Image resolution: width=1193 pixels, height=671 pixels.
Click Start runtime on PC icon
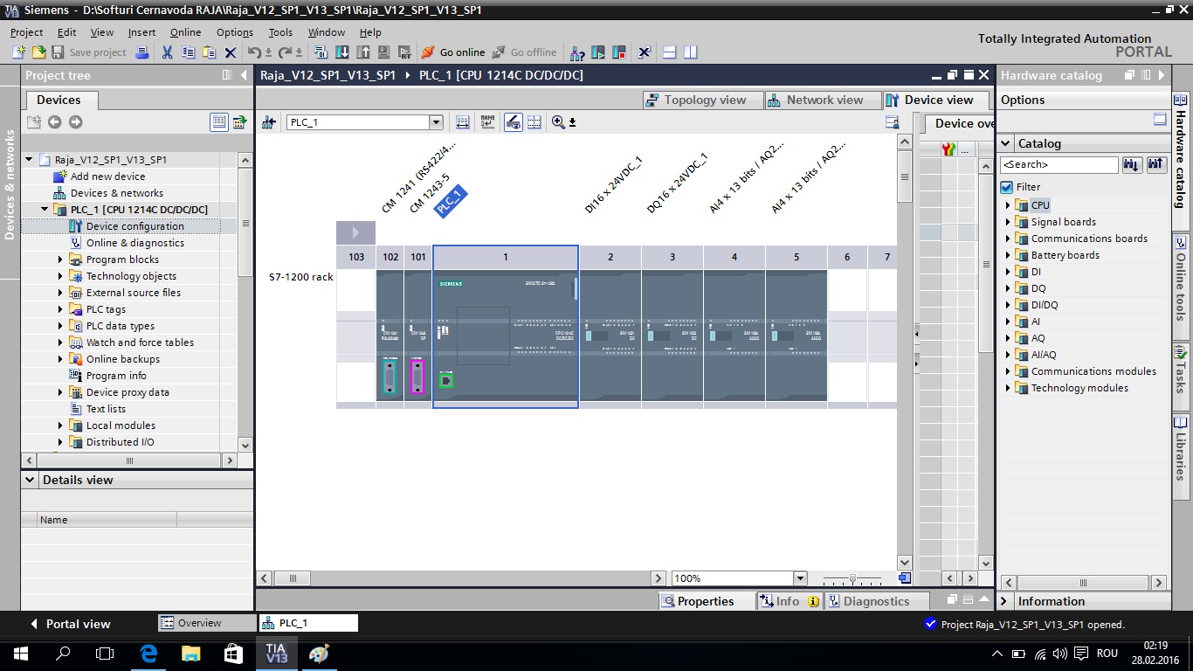click(x=404, y=52)
